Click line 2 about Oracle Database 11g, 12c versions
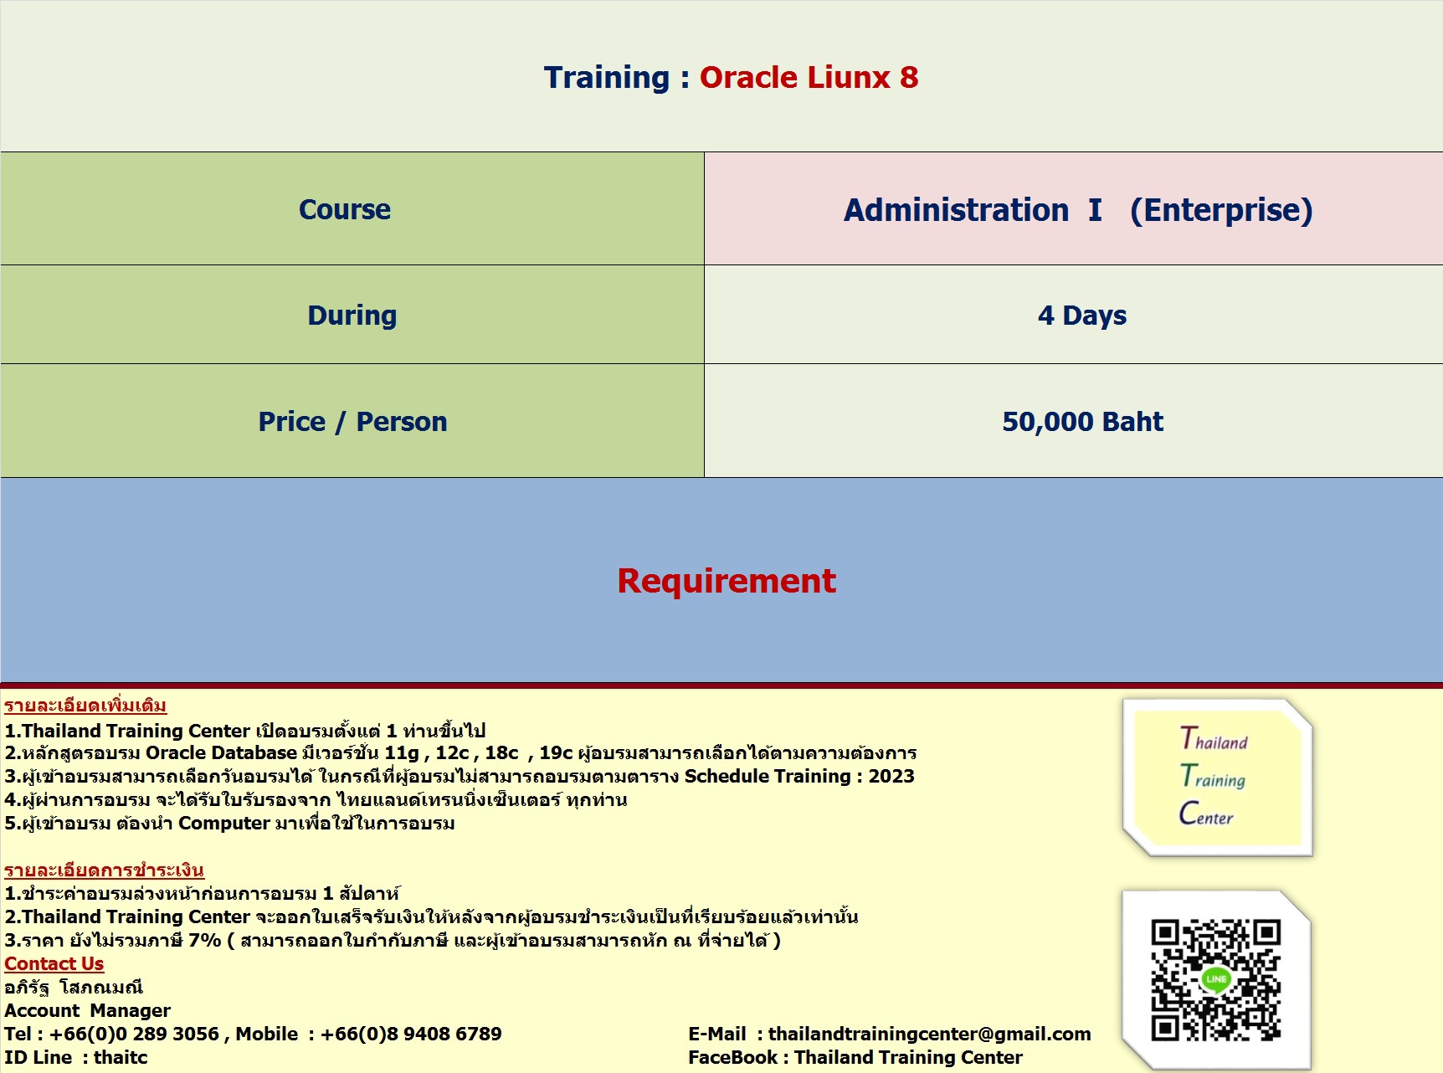 point(460,752)
